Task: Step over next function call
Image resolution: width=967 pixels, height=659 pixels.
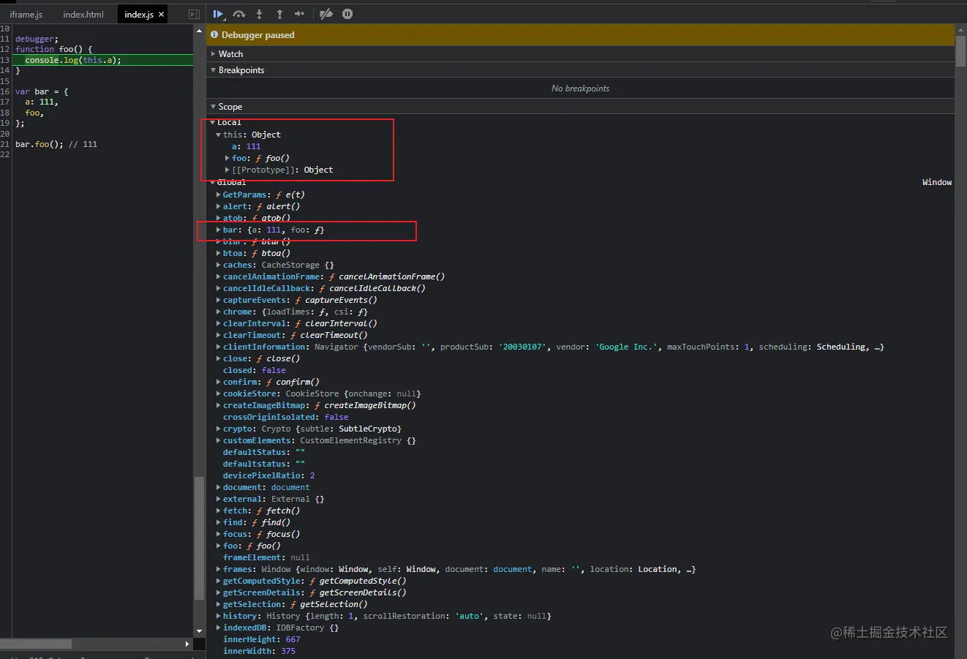Action: [x=238, y=14]
